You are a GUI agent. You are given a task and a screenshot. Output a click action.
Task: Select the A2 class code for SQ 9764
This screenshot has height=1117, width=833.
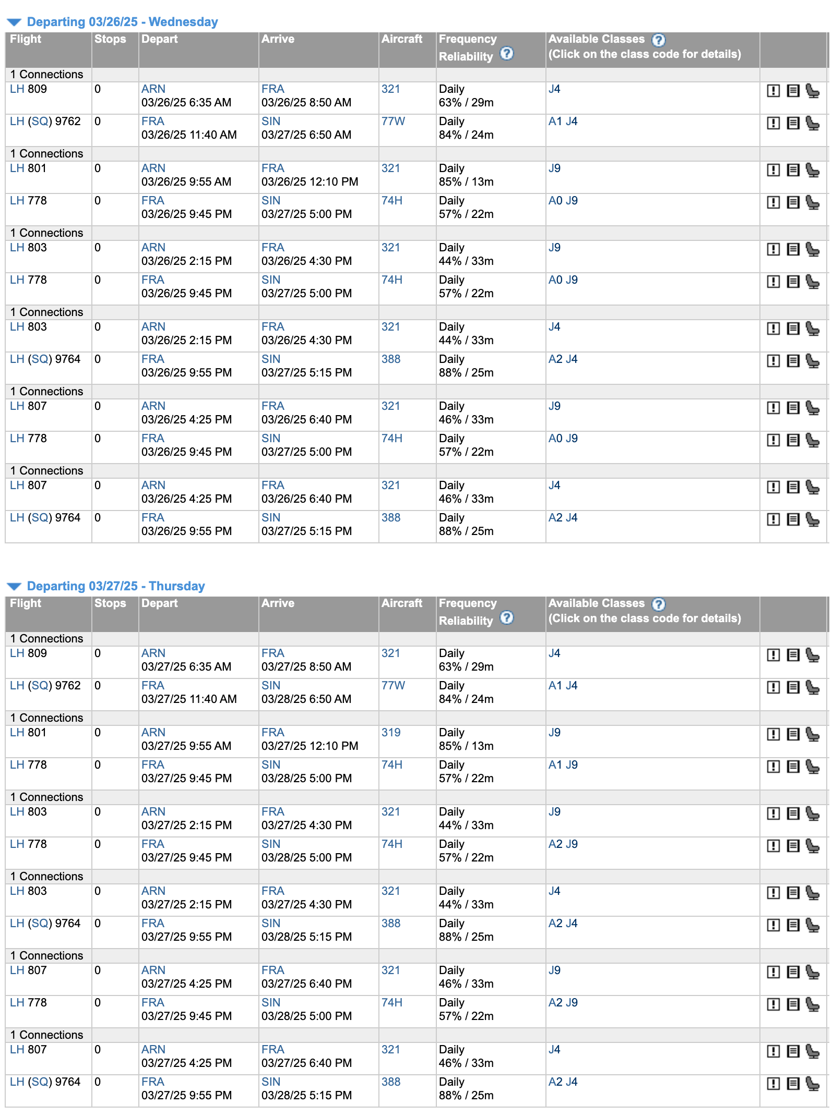(x=555, y=359)
